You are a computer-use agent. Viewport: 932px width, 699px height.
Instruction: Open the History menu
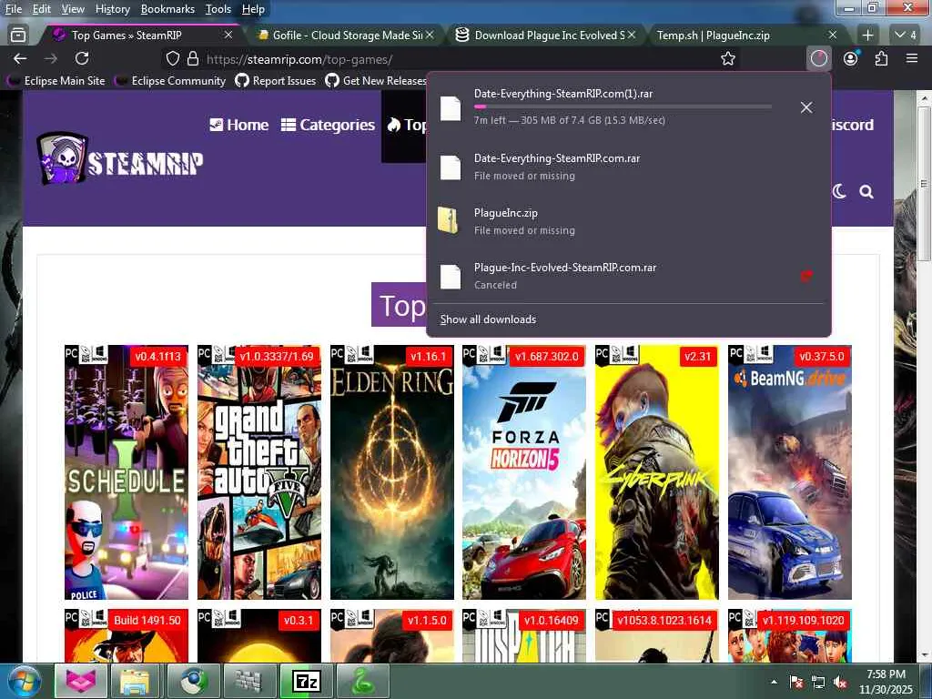point(112,9)
